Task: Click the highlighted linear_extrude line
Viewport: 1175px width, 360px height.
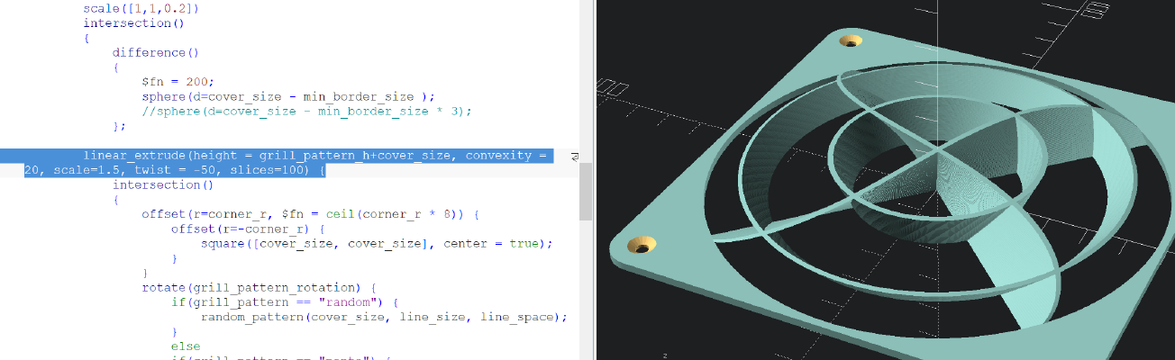Action: 315,155
